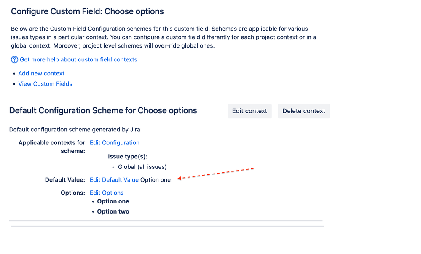Click the 'Configure Custom Field: Choose options' heading
The image size is (421, 254).
(87, 11)
